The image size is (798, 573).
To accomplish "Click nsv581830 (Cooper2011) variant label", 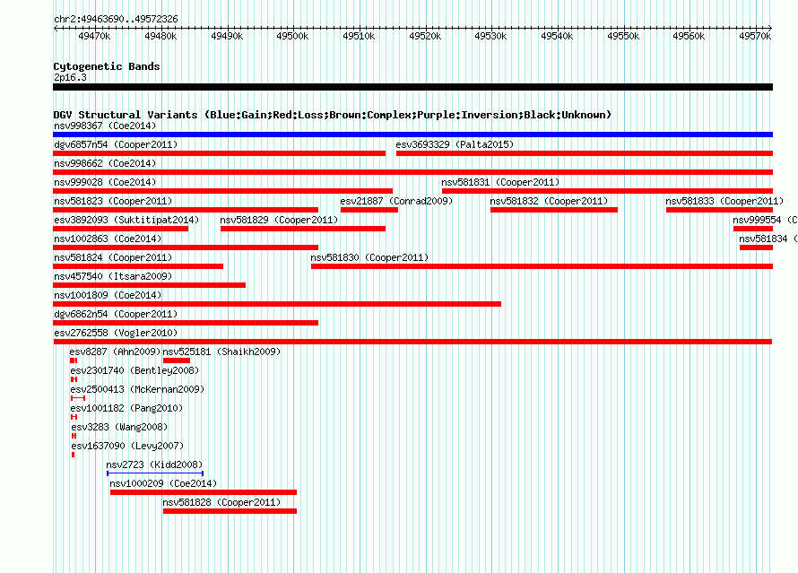I will pyautogui.click(x=369, y=257).
